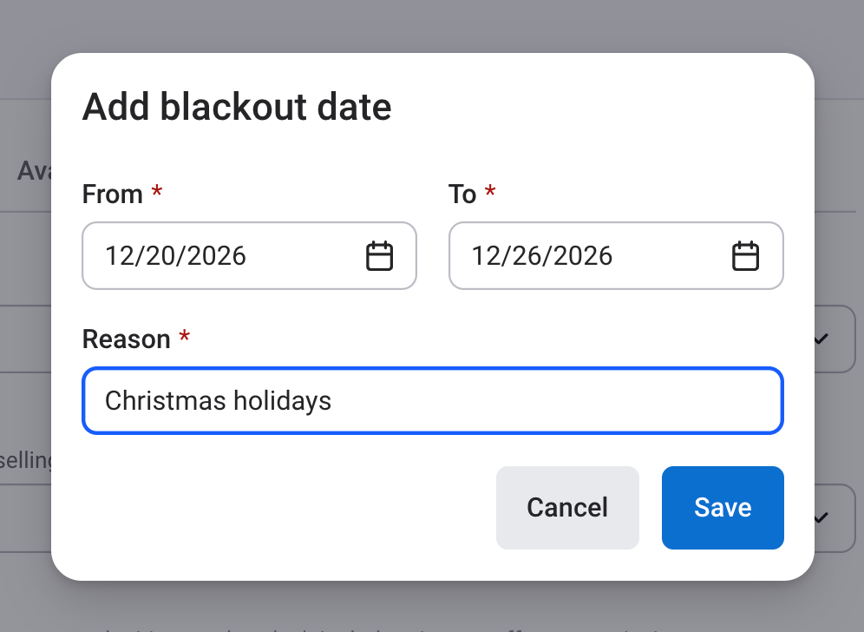864x632 pixels.
Task: Select the month segment in To date
Action: click(x=483, y=256)
